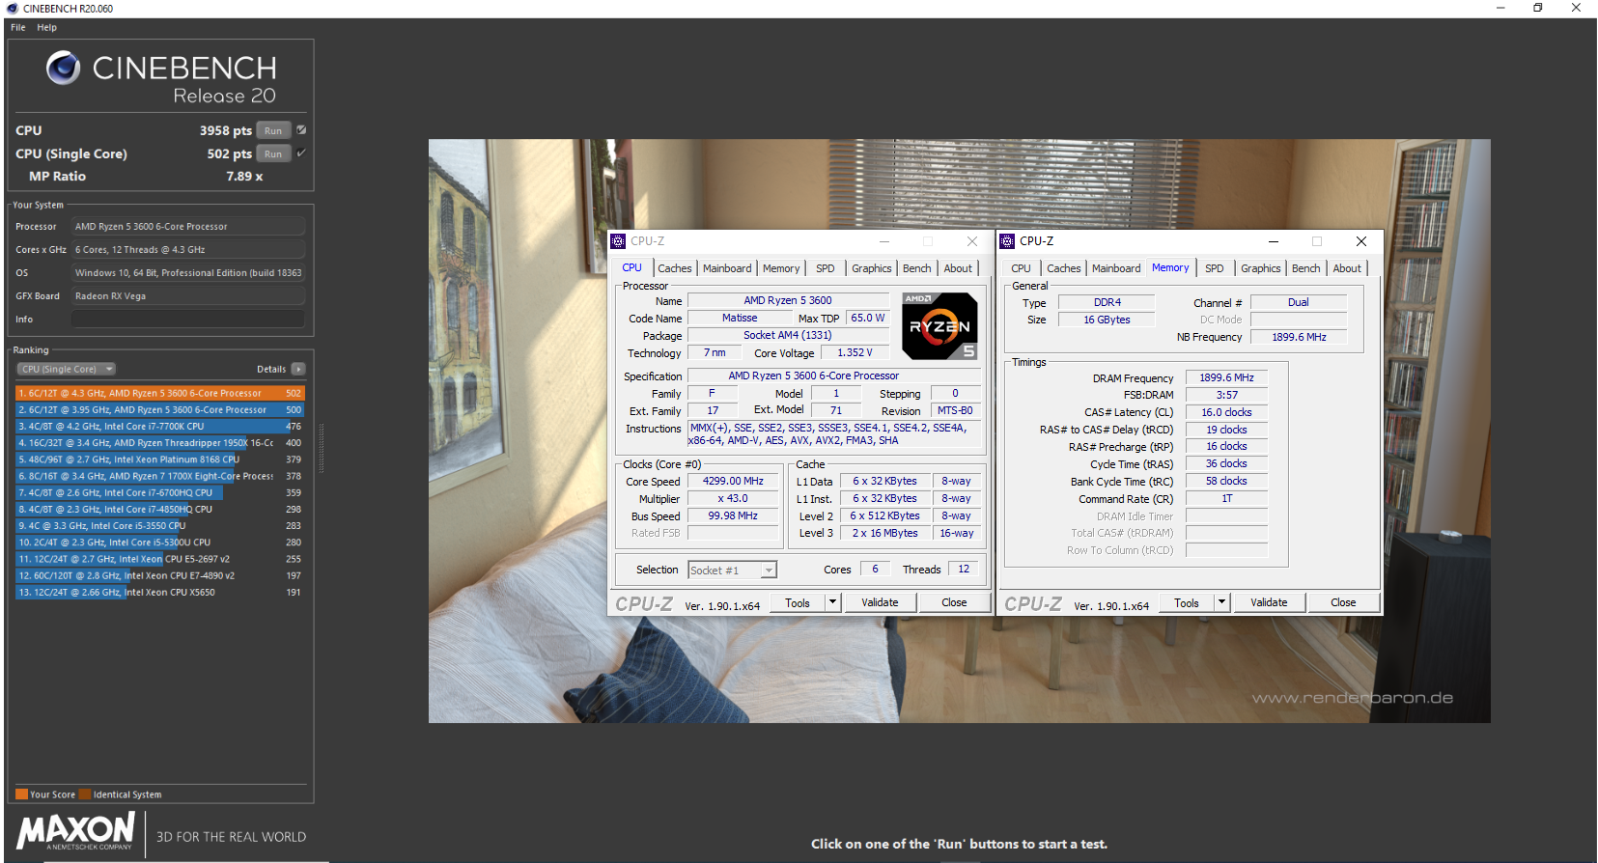Open the Socket #1 selection dropdown

tap(732, 571)
